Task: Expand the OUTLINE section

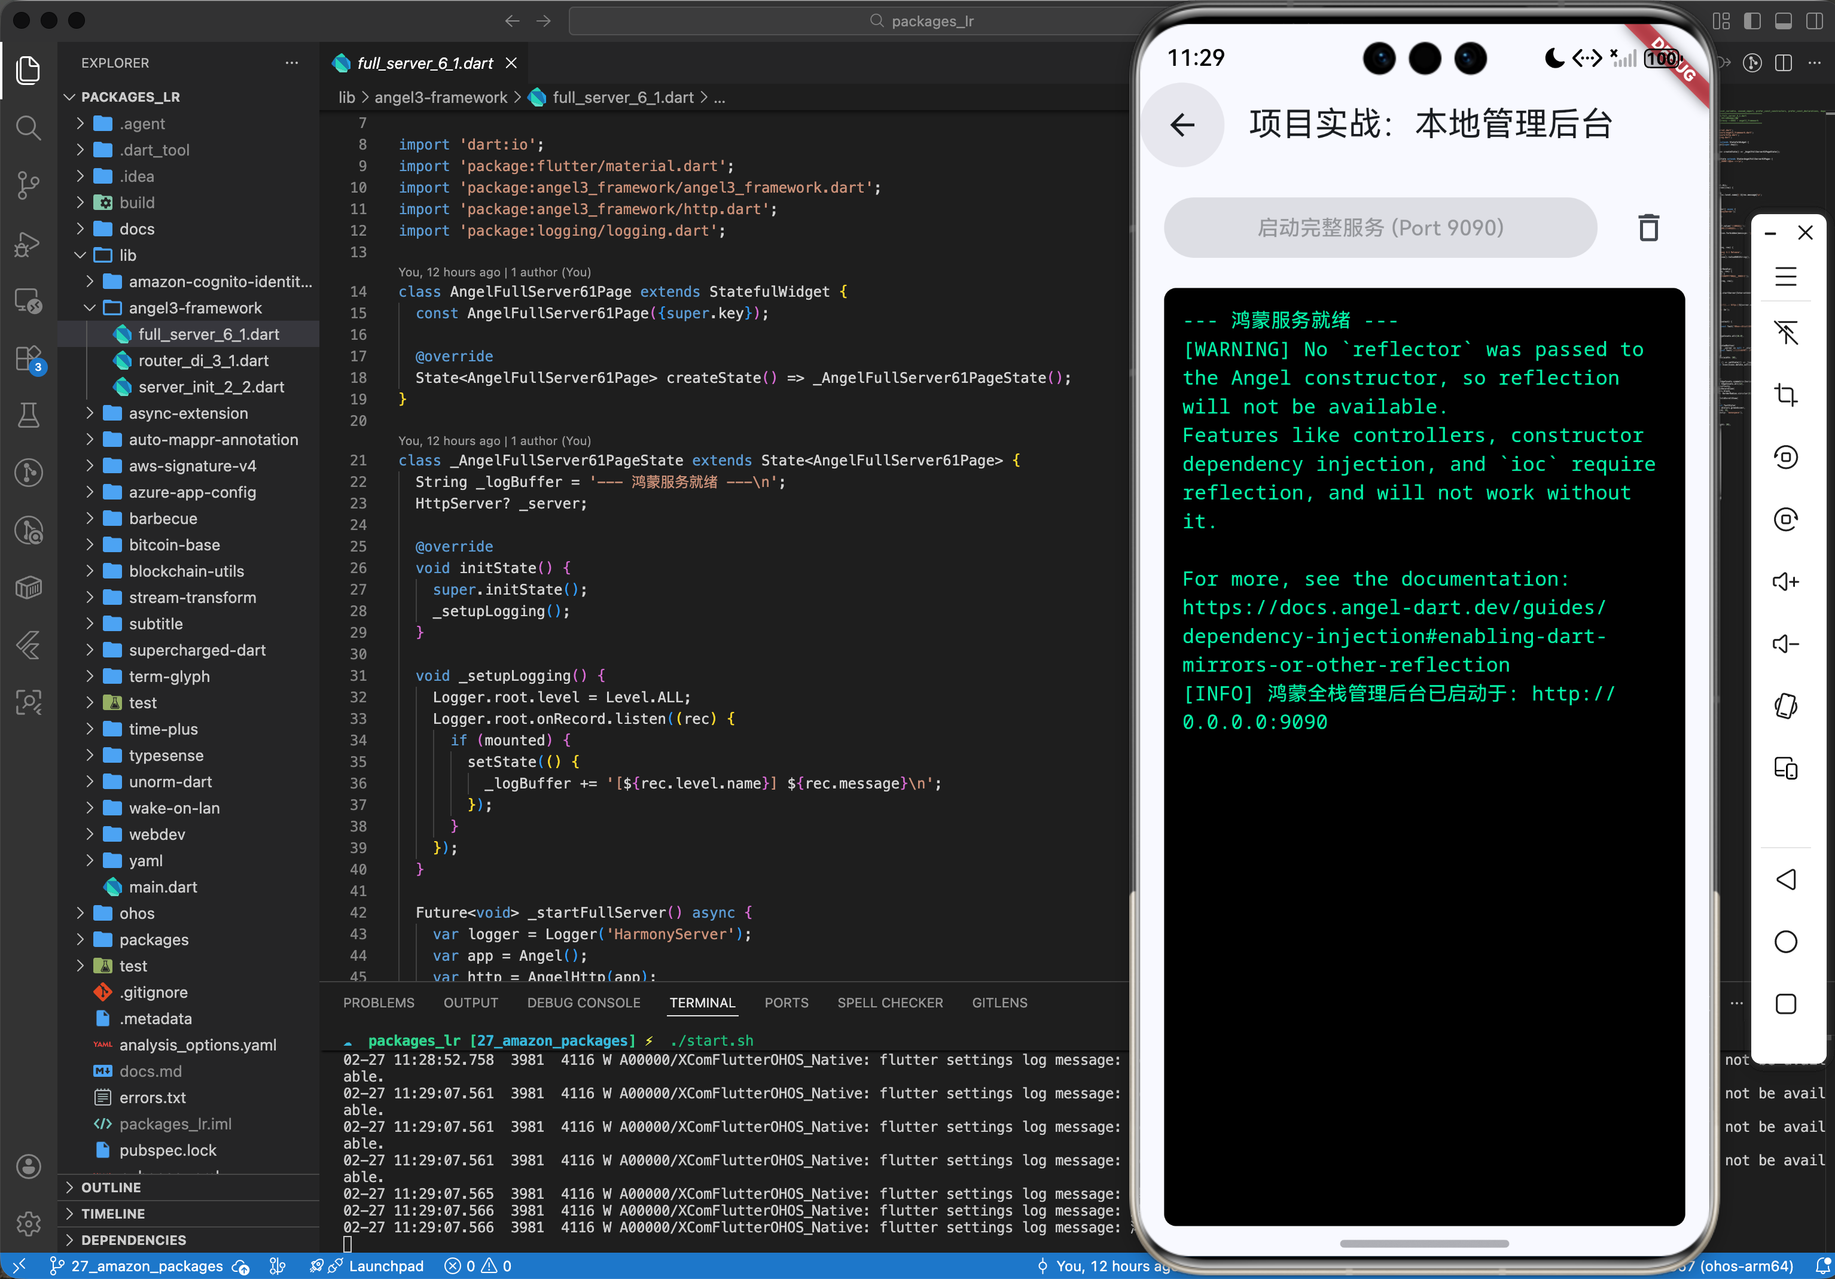Action: tap(111, 1187)
